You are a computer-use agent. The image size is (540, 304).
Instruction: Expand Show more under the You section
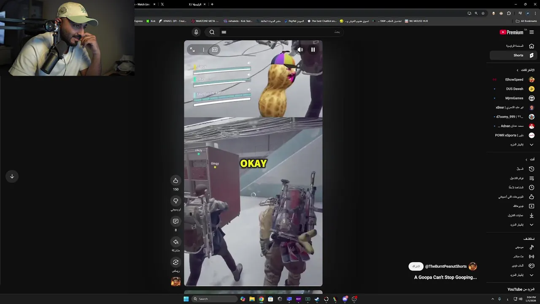pos(513,225)
